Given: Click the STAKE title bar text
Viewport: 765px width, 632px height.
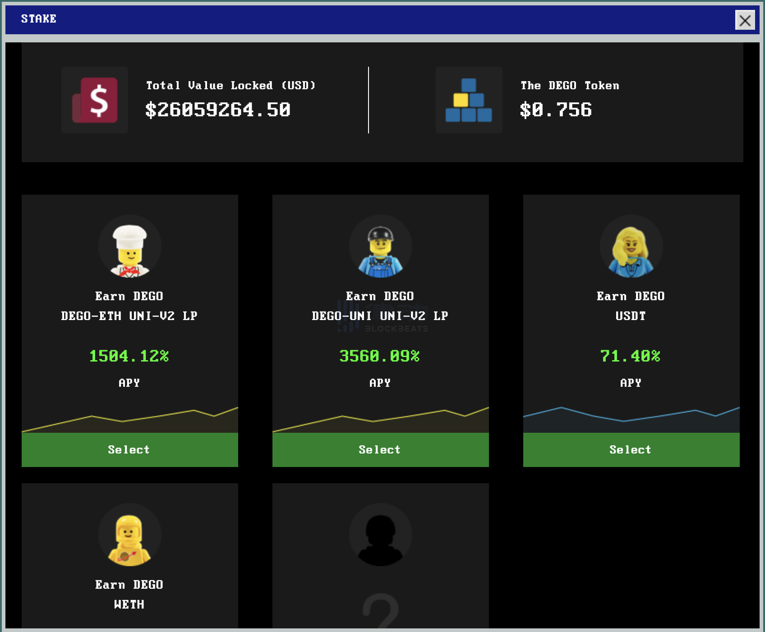Looking at the screenshot, I should click(x=39, y=19).
